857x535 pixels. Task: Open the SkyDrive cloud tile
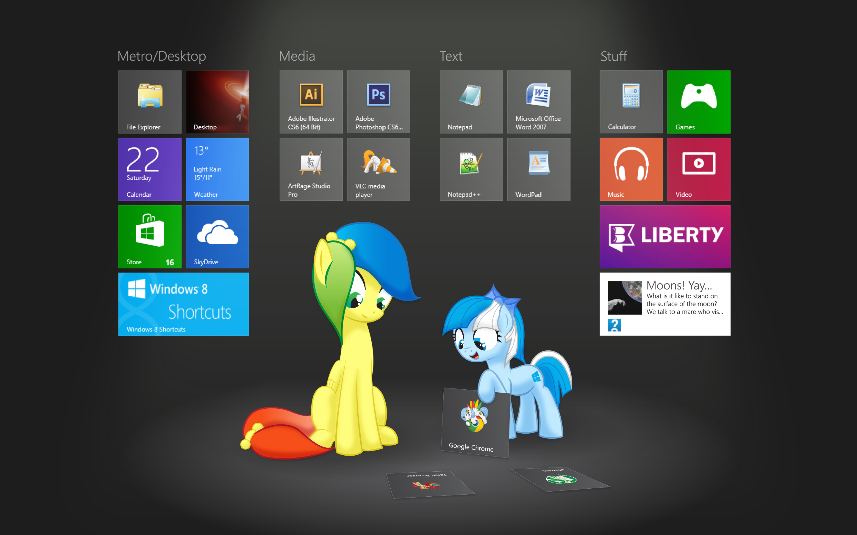[217, 237]
